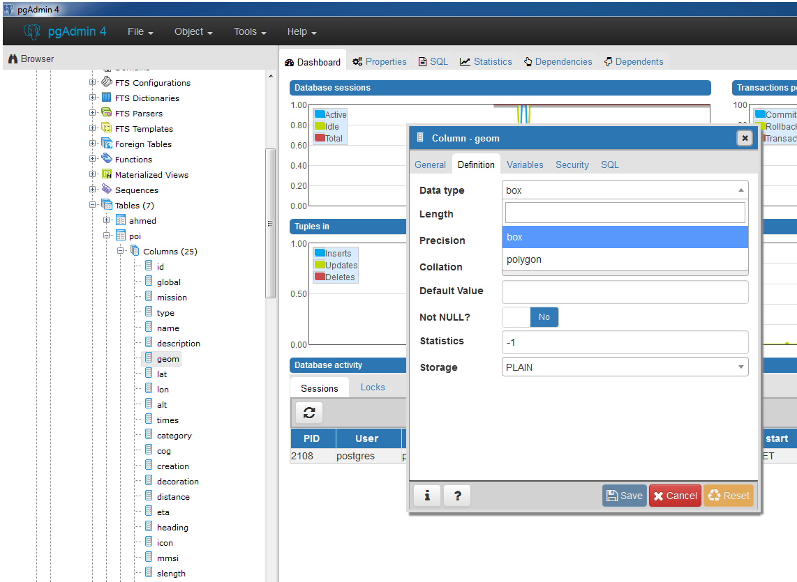Click the poi table icon
The width and height of the screenshot is (797, 582).
pos(121,235)
